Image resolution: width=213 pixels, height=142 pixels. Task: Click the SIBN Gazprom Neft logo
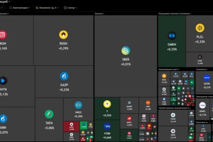click(3, 119)
